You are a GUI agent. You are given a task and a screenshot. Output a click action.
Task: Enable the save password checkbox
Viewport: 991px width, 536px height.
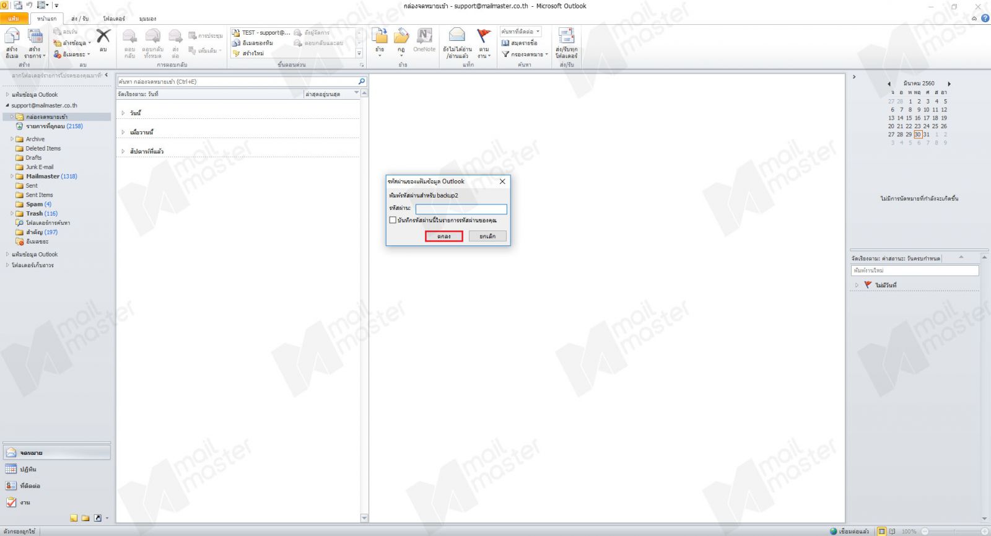[393, 220]
